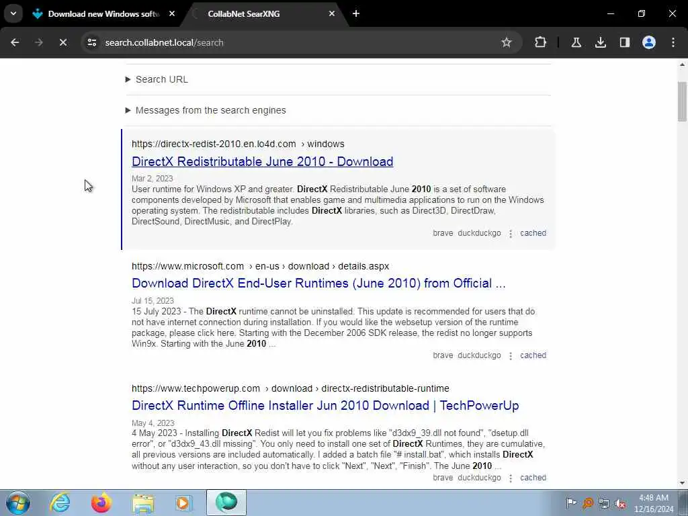This screenshot has height=516, width=688.
Task: Toggle the browser side panel
Action: tap(624, 42)
